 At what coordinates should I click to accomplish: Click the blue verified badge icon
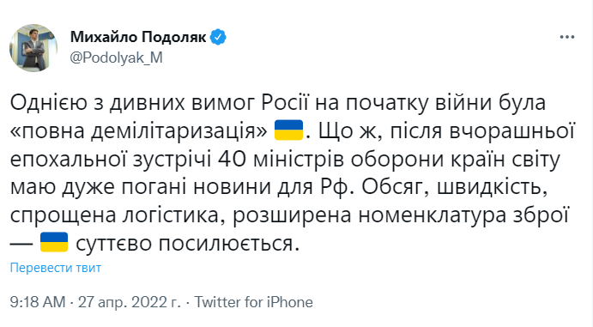(x=218, y=37)
